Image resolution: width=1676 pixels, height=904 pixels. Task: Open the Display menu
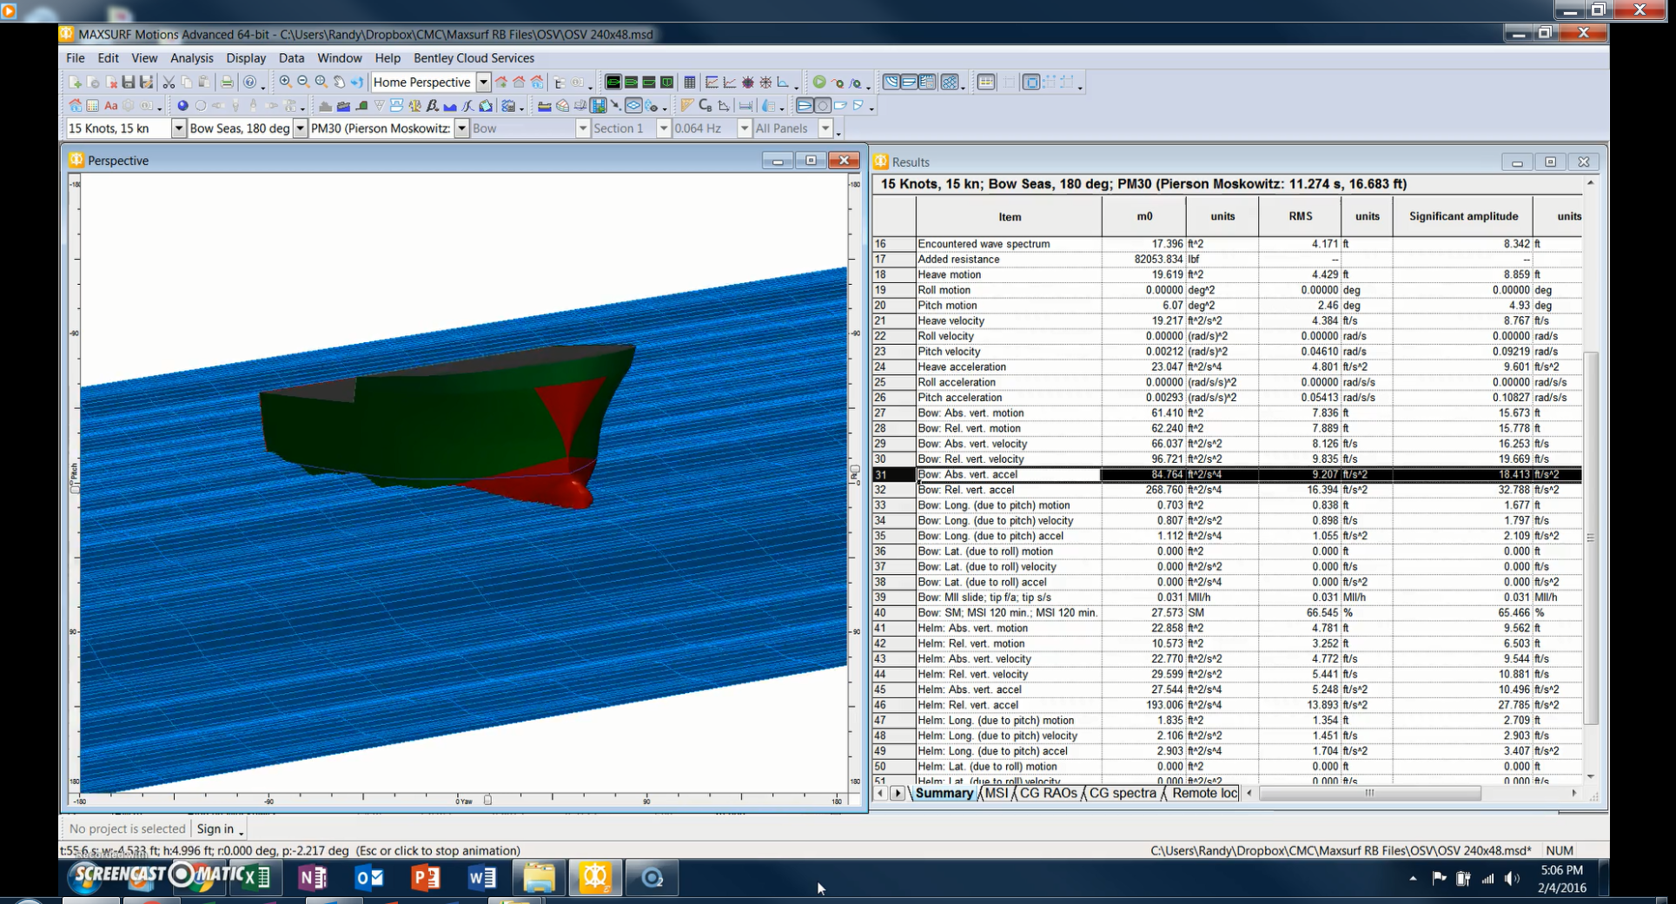tap(246, 58)
